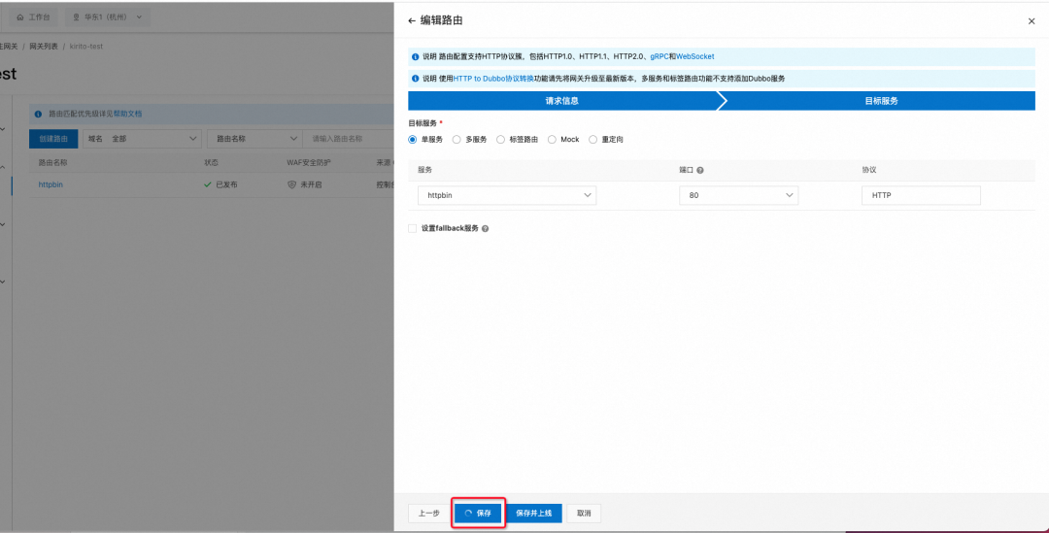
Task: Click the green check icon beside 已发布
Action: pyautogui.click(x=208, y=184)
